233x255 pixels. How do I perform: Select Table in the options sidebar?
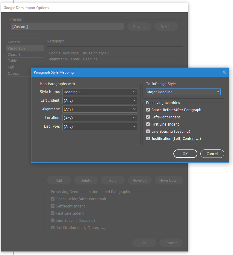[x=25, y=61]
